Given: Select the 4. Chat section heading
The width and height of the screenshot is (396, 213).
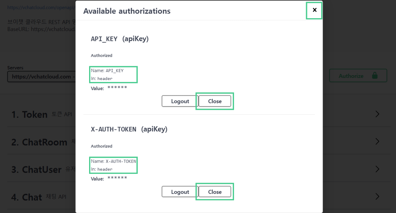Looking at the screenshot, I should tap(27, 197).
